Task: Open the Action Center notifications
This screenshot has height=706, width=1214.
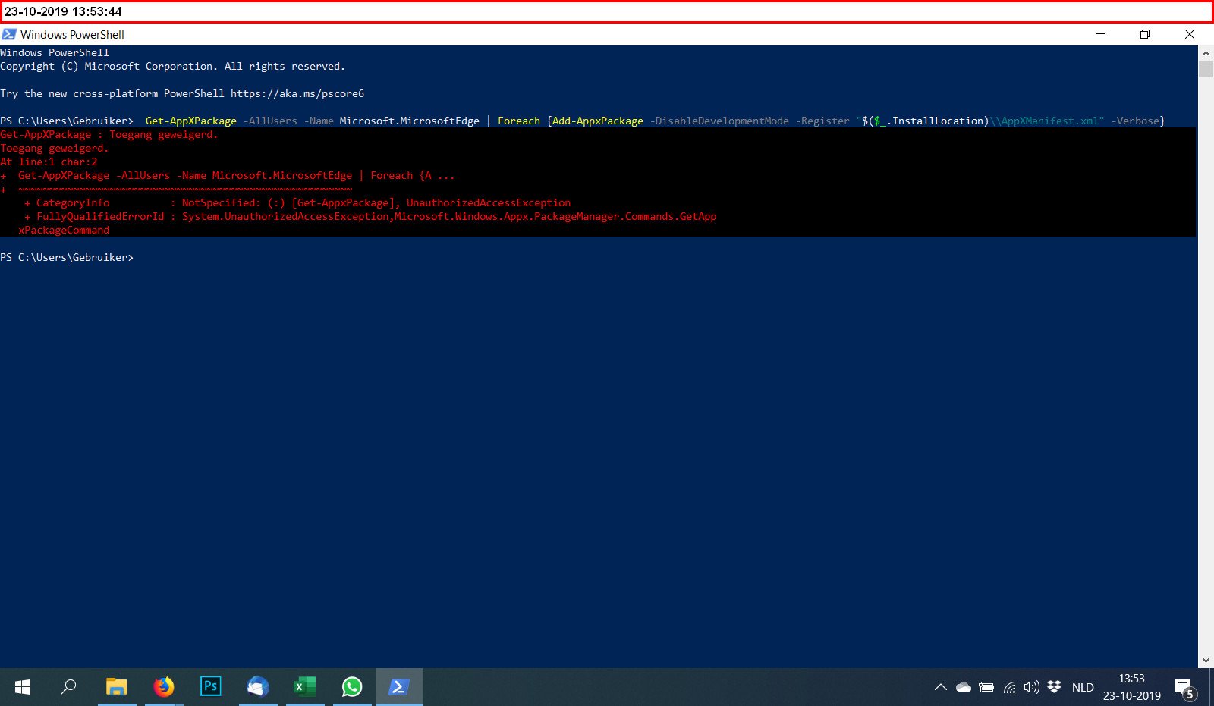Action: tap(1185, 689)
